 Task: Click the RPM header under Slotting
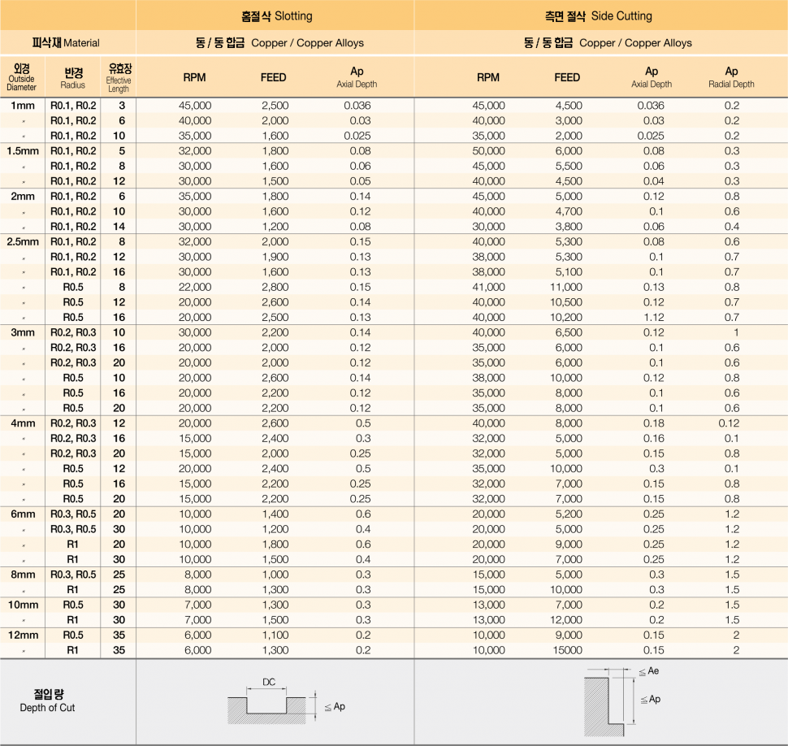point(194,77)
